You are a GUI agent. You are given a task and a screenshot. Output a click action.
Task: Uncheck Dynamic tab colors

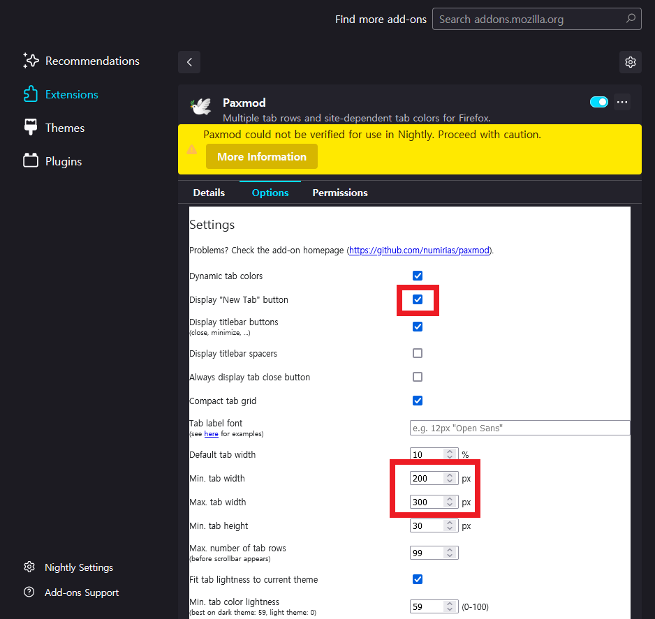(x=417, y=276)
